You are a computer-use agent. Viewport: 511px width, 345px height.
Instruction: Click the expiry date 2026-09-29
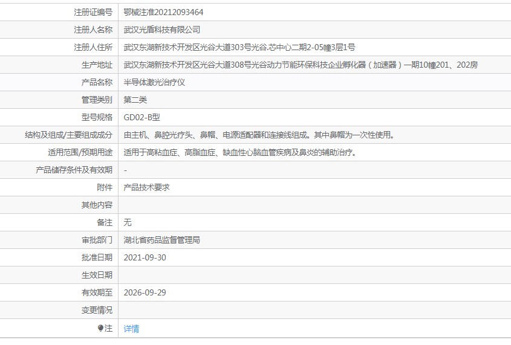point(145,293)
